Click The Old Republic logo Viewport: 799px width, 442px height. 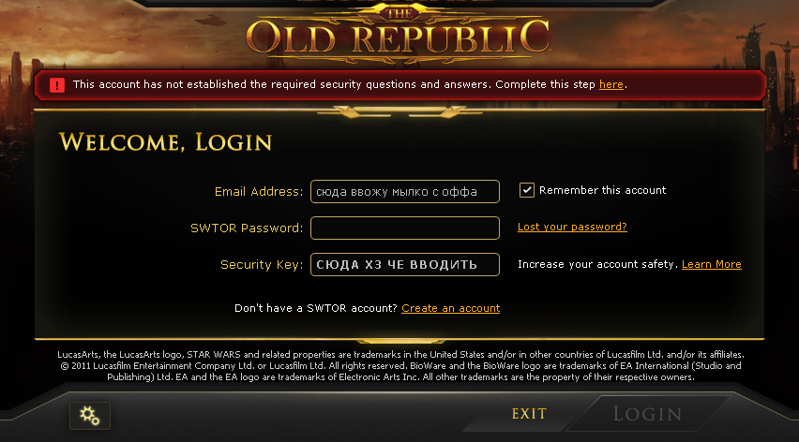(399, 34)
